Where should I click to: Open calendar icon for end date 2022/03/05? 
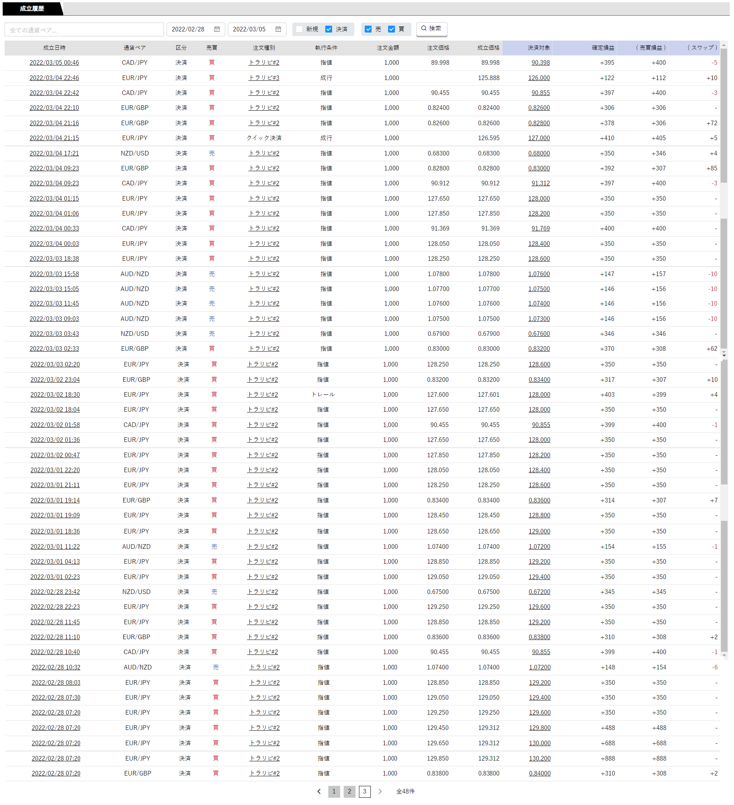[x=279, y=29]
